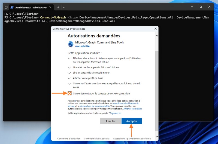Image resolution: width=218 pixels, height=144 pixels.
Task: Click the Annuler button
Action: [x=110, y=121]
